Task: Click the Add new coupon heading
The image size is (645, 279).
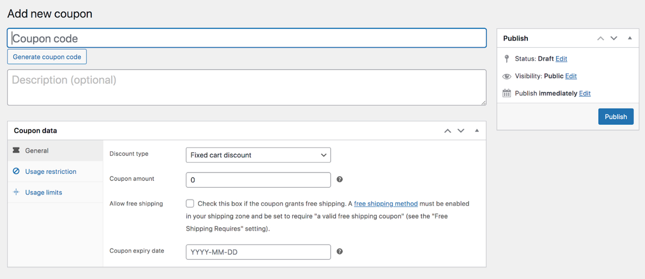Action: click(50, 14)
